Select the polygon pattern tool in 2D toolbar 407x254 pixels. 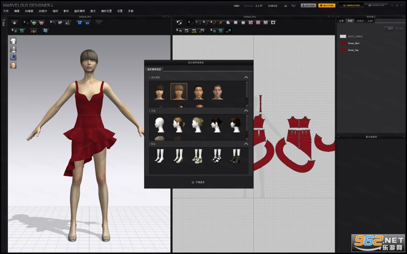tap(228, 23)
